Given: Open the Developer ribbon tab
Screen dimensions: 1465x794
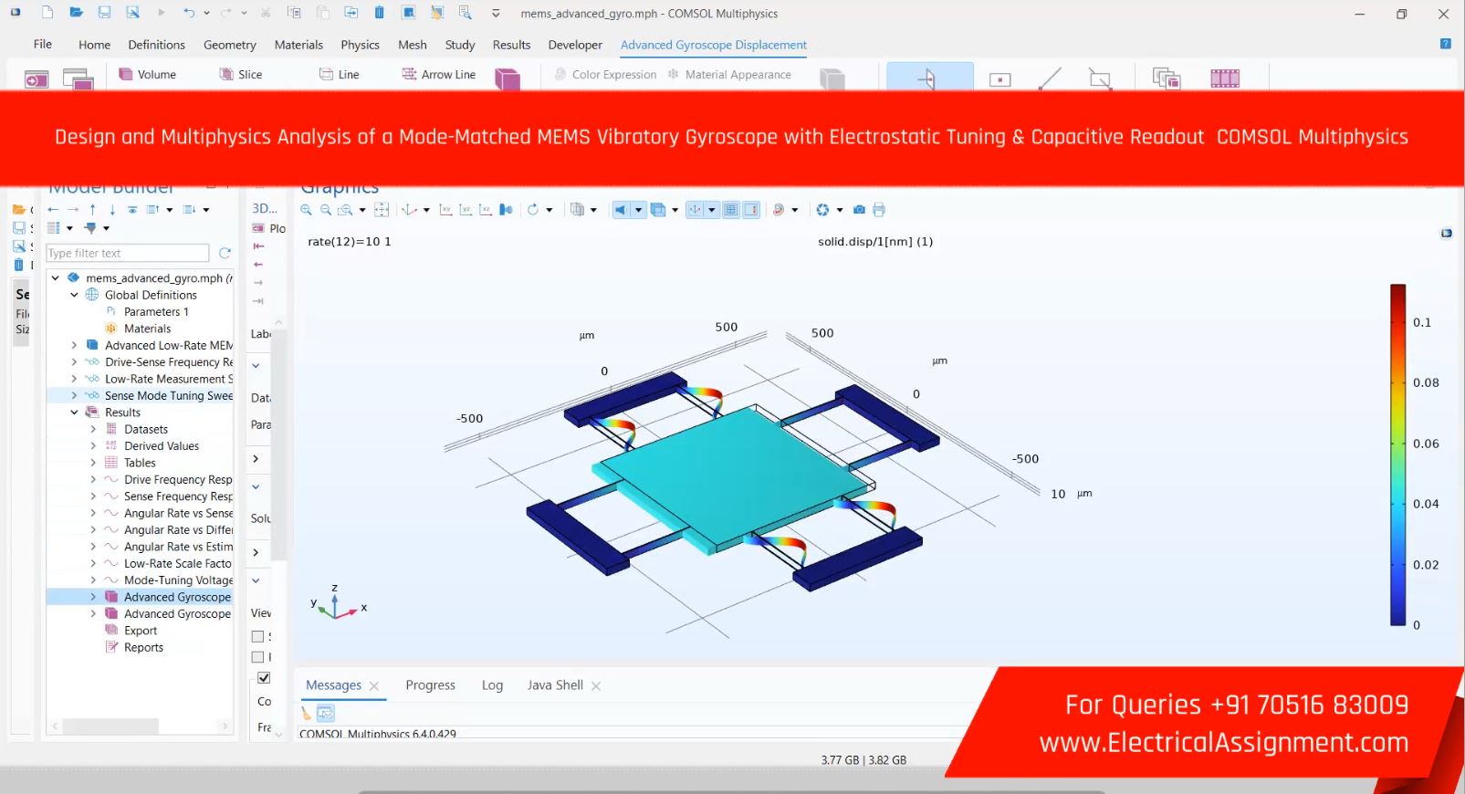Looking at the screenshot, I should tap(575, 45).
